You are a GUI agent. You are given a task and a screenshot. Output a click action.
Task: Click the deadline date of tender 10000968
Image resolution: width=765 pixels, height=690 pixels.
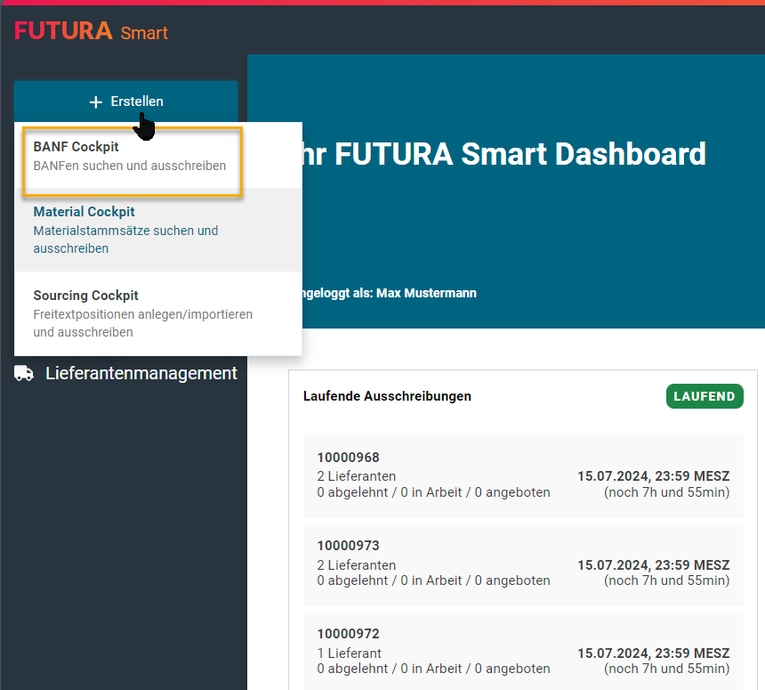tap(653, 476)
